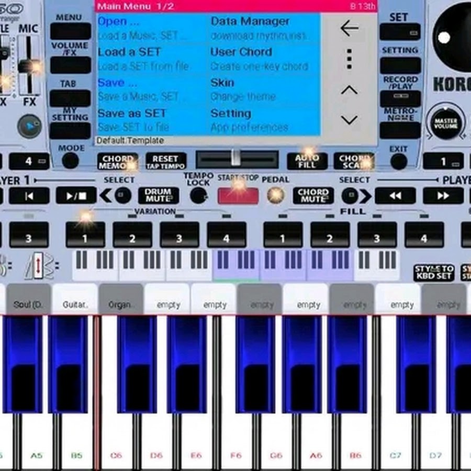Screen dimensions: 471x471
Task: Tap the fast-forward button
Action: (443, 196)
